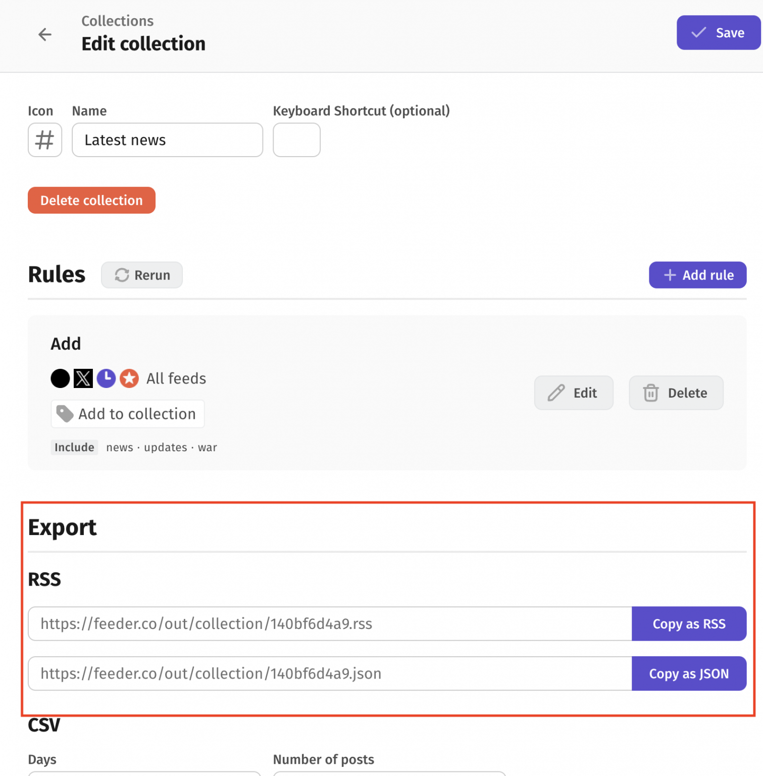Screen dimensions: 763x776
Task: Click the pencil icon on the Edit button
Action: [556, 393]
